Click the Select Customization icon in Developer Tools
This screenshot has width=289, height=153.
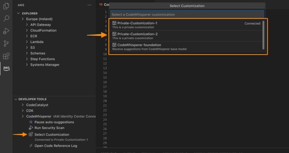pos(31,134)
